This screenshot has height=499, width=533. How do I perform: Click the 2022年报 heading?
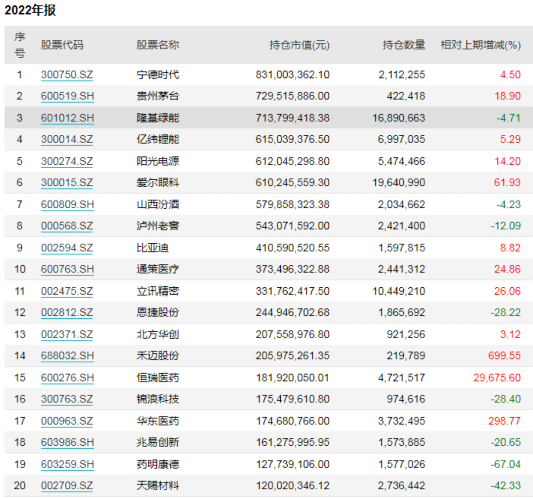coord(30,10)
